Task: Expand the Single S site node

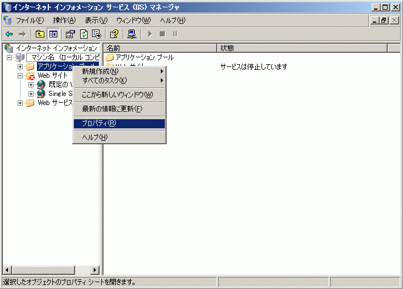Action: [x=31, y=94]
